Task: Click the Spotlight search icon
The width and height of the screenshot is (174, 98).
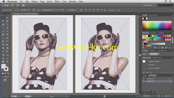Action: (x=170, y=1)
